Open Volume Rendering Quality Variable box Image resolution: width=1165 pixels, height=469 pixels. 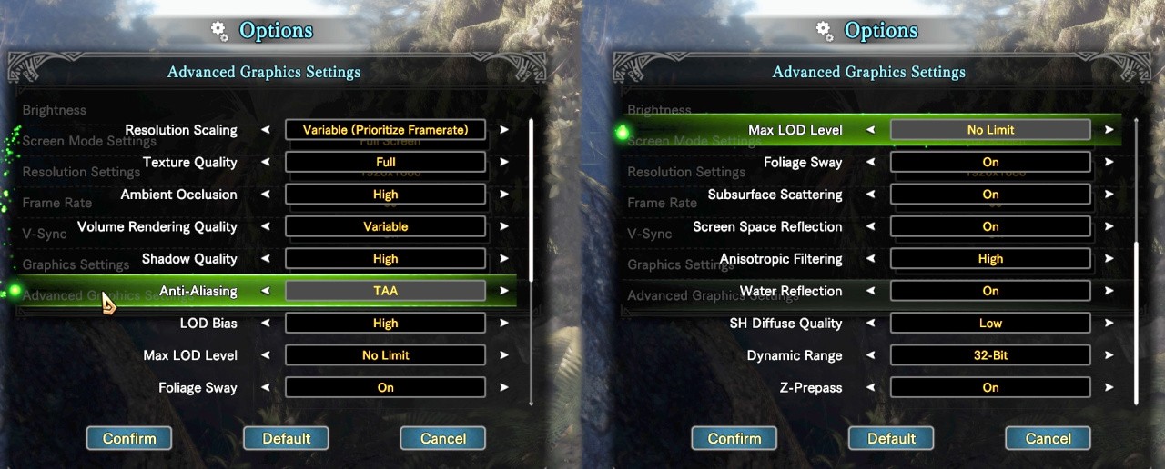[385, 226]
